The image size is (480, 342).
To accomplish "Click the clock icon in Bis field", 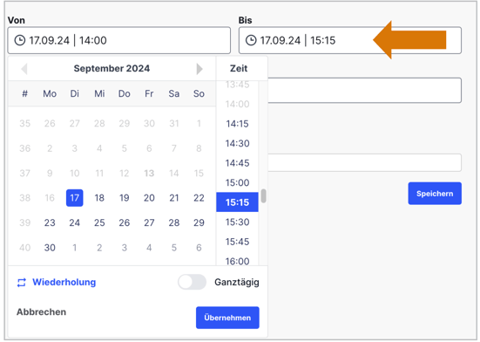I will tap(251, 40).
